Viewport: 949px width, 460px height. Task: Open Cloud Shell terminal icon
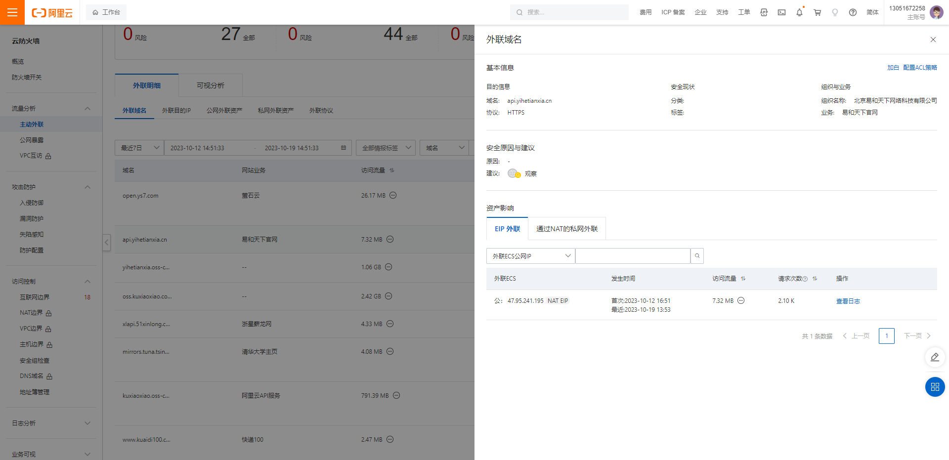pyautogui.click(x=781, y=12)
